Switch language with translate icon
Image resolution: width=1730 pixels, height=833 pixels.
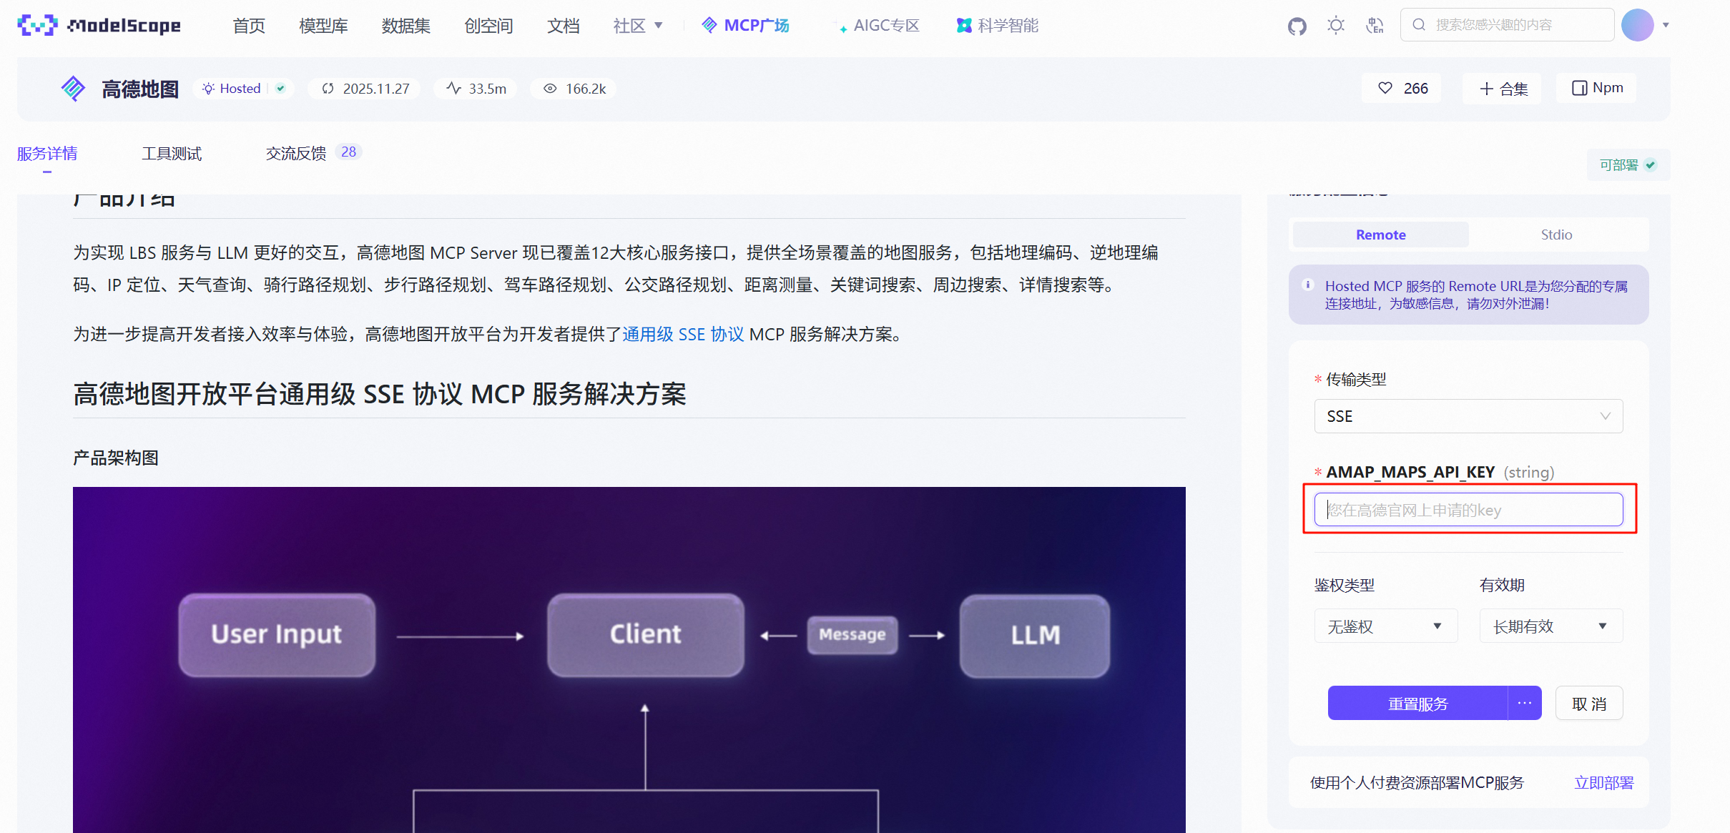pyautogui.click(x=1374, y=26)
